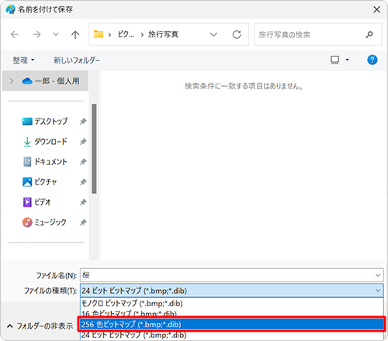Create 新しいフォルダー
This screenshot has height=341, width=388.
[x=77, y=60]
